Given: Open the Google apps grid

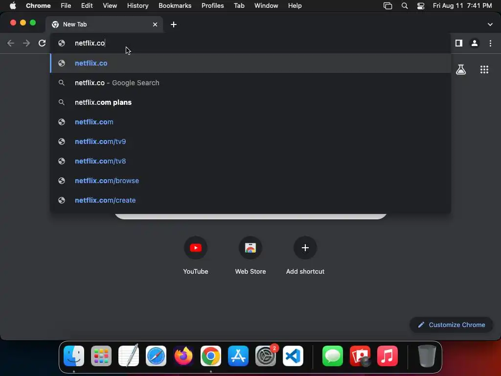Looking at the screenshot, I should [484, 70].
